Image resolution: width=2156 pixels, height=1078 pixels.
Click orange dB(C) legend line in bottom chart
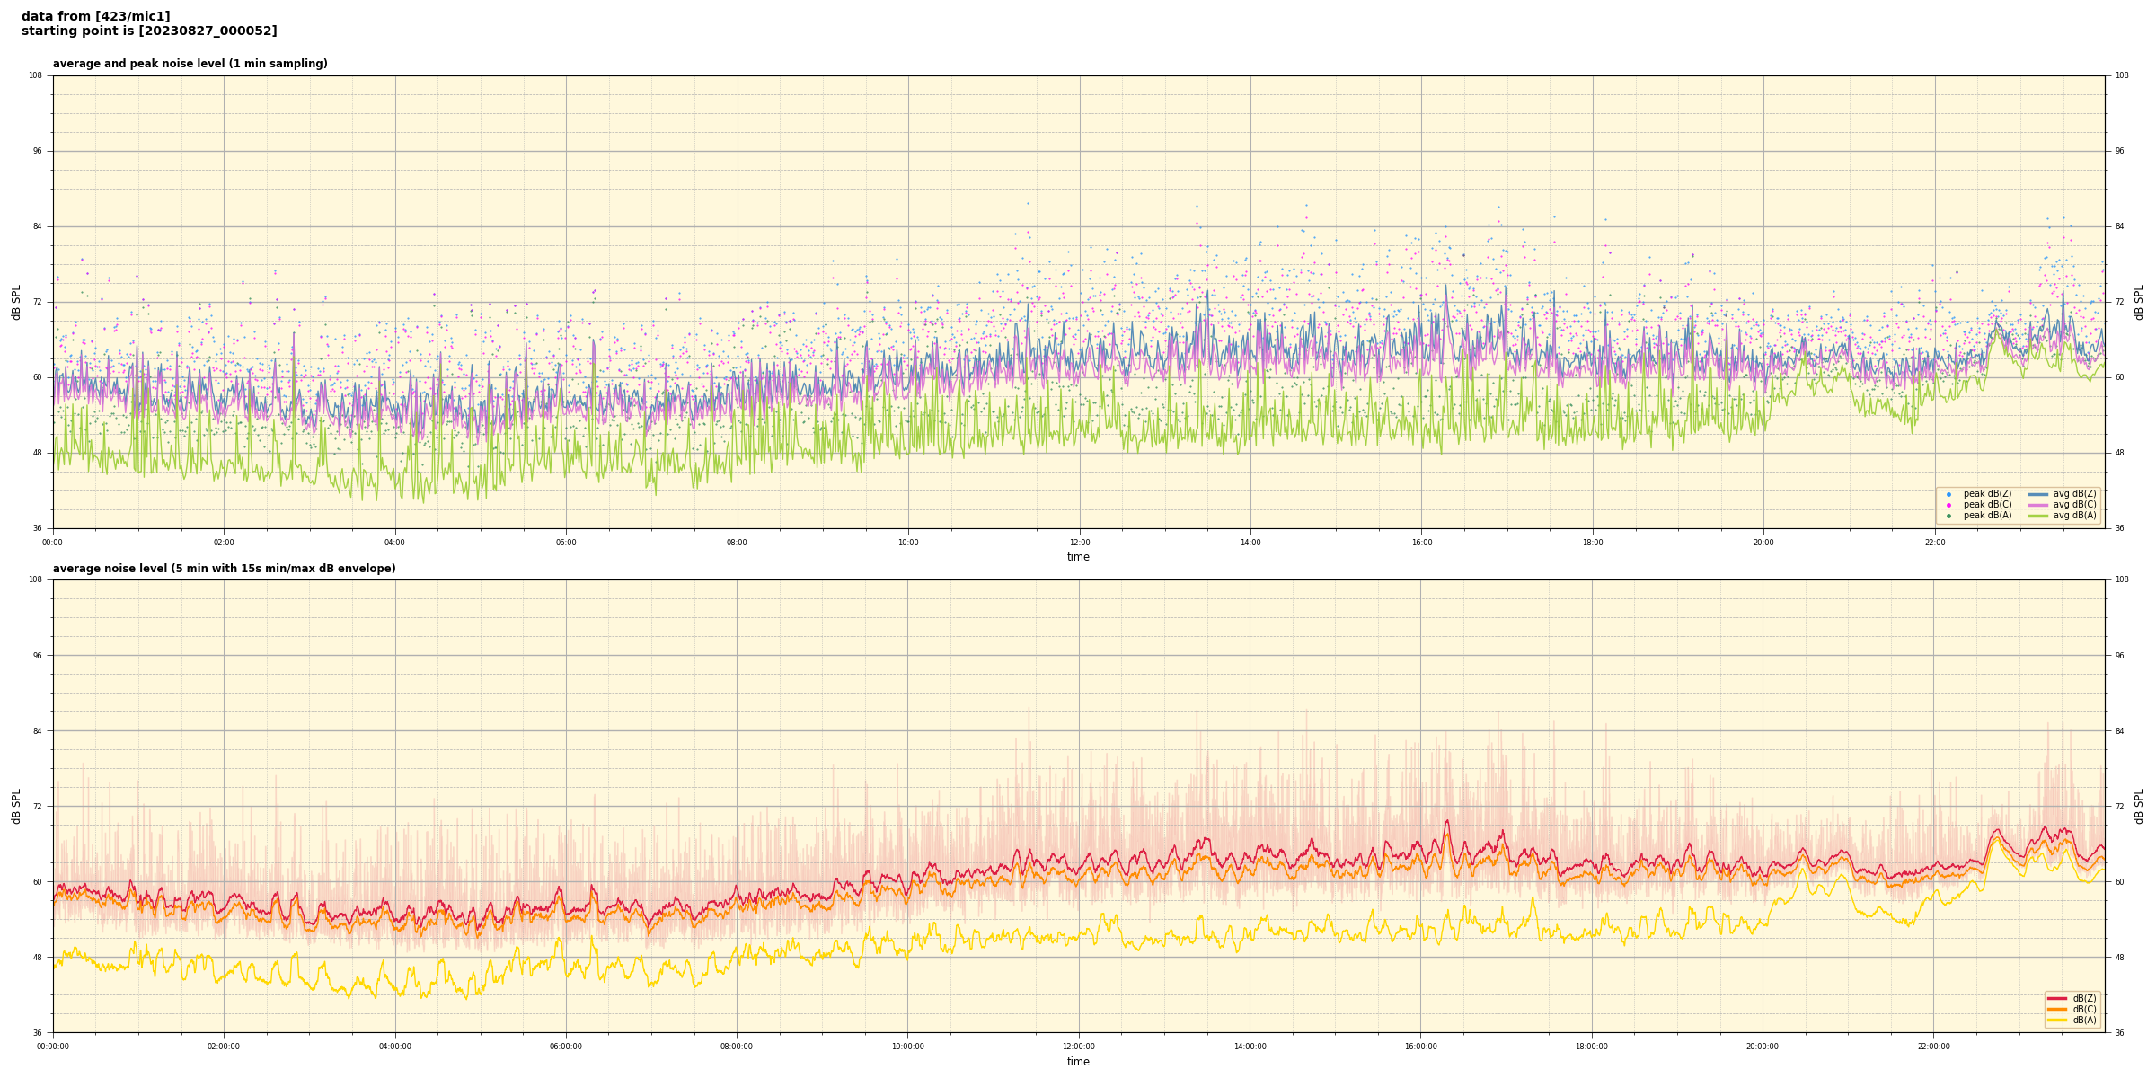[2057, 1009]
